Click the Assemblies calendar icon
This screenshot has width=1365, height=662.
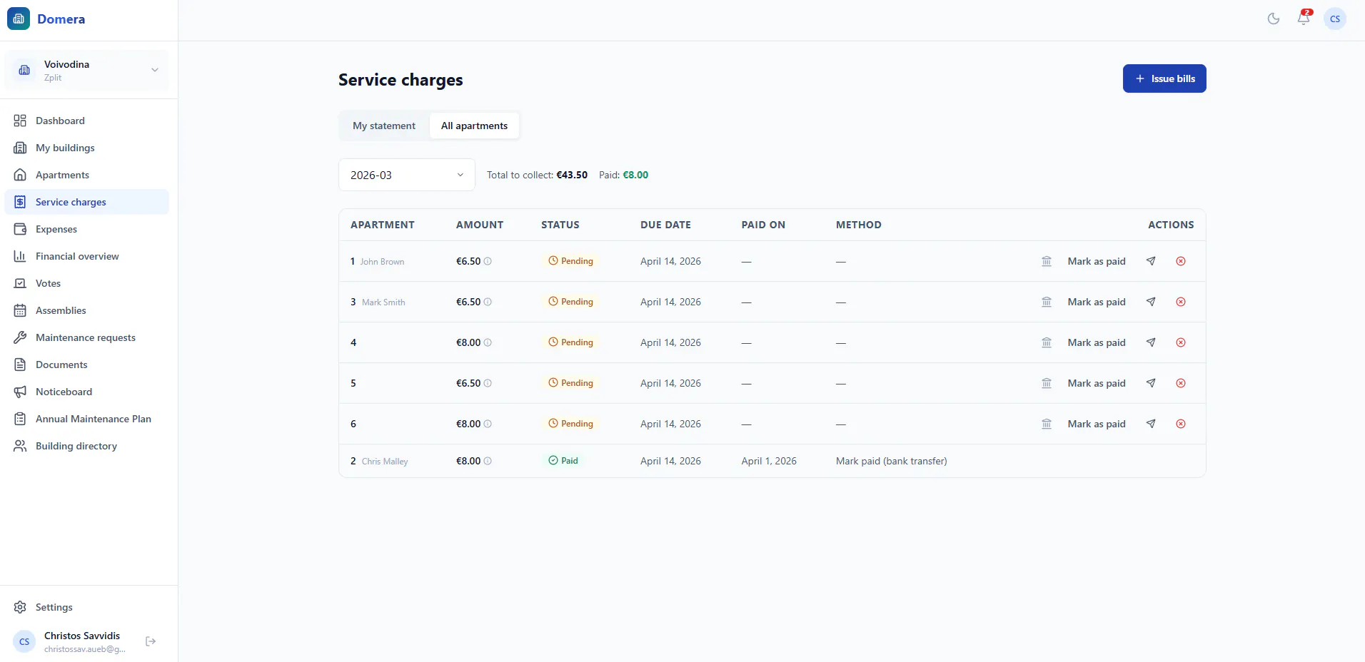[20, 310]
